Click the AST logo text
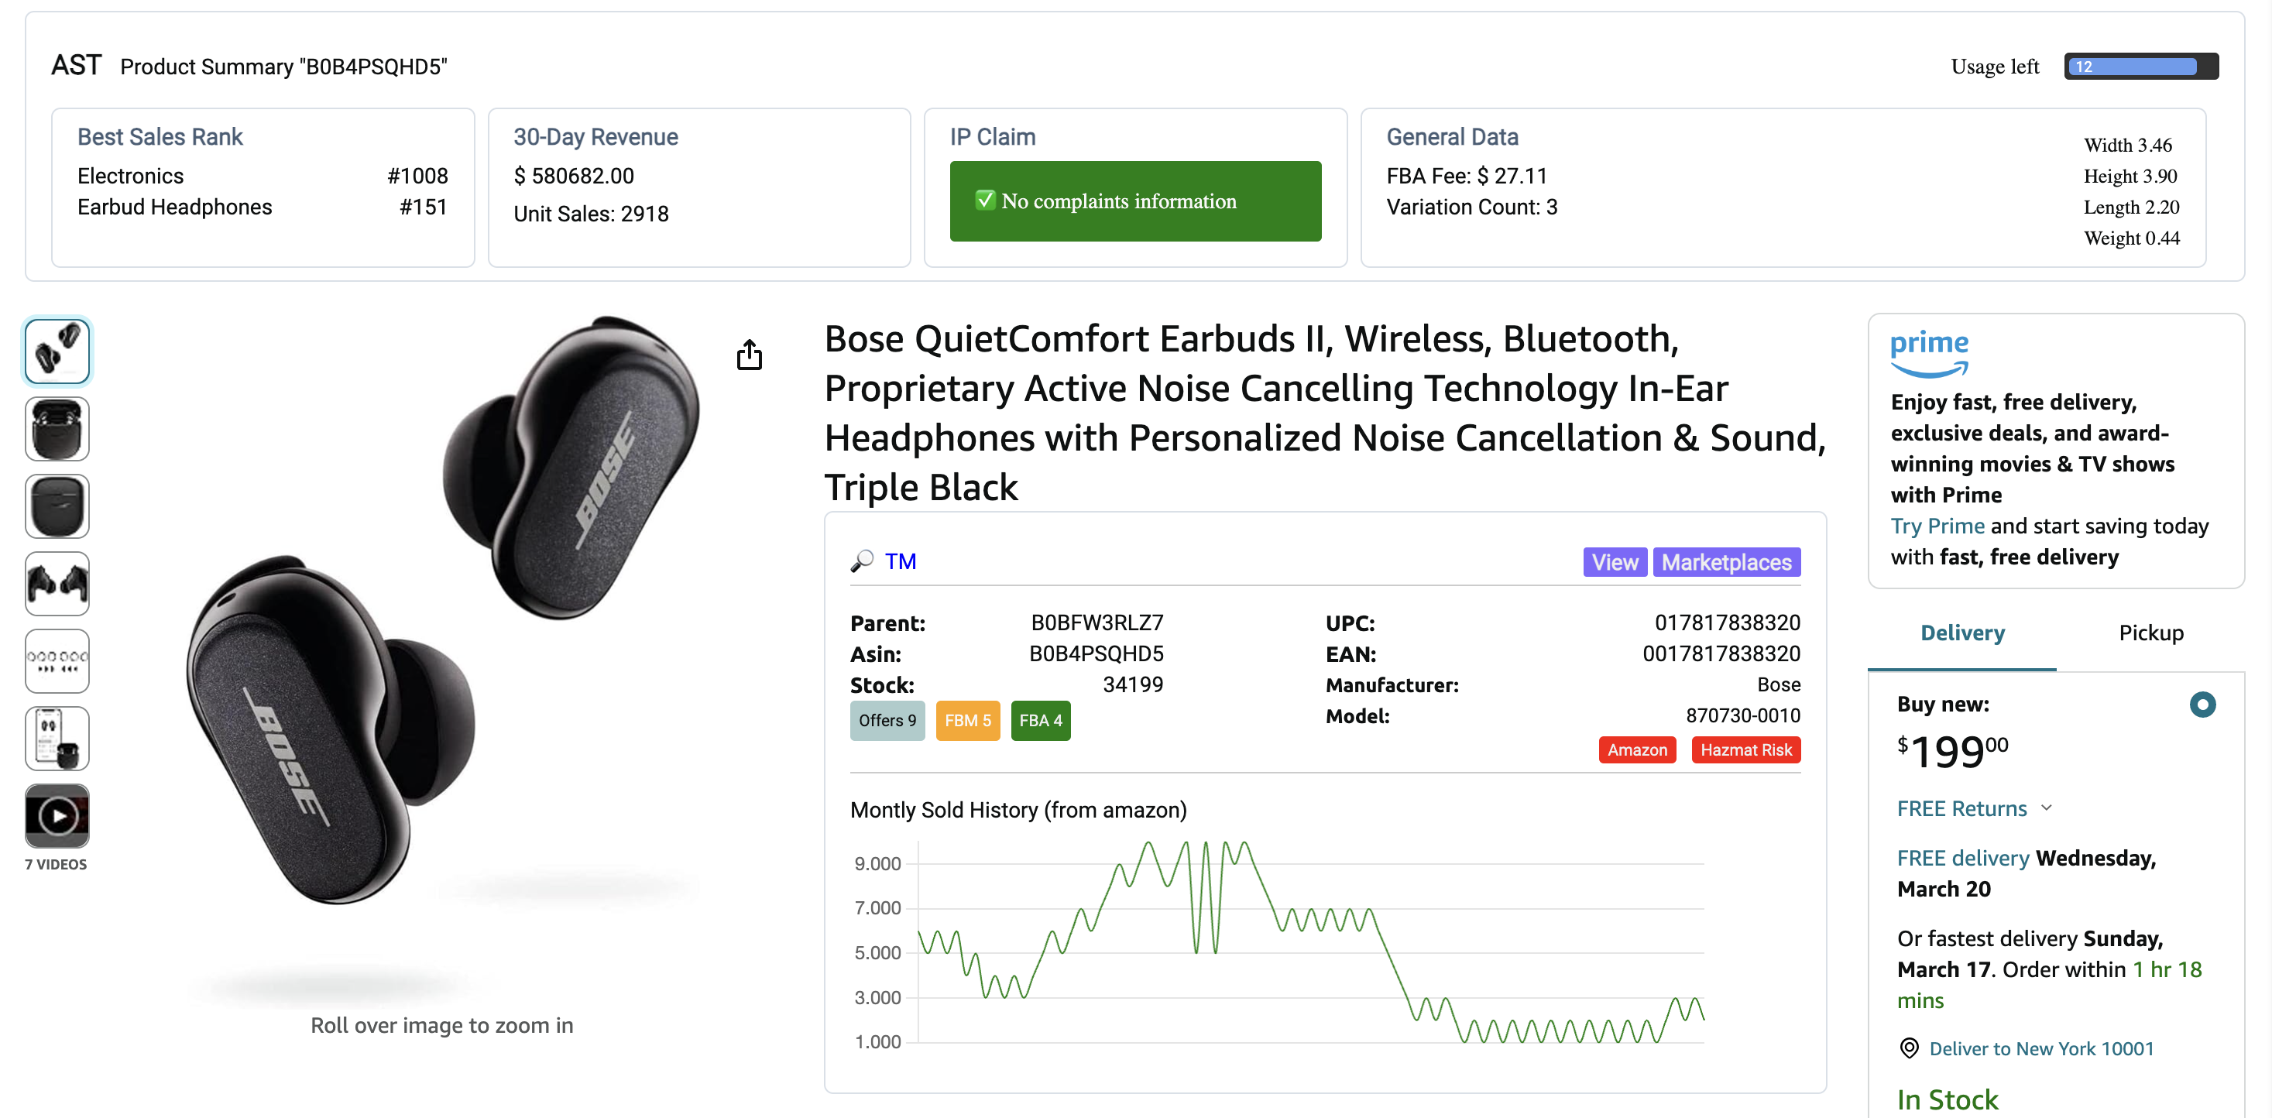This screenshot has width=2272, height=1118. 76,65
